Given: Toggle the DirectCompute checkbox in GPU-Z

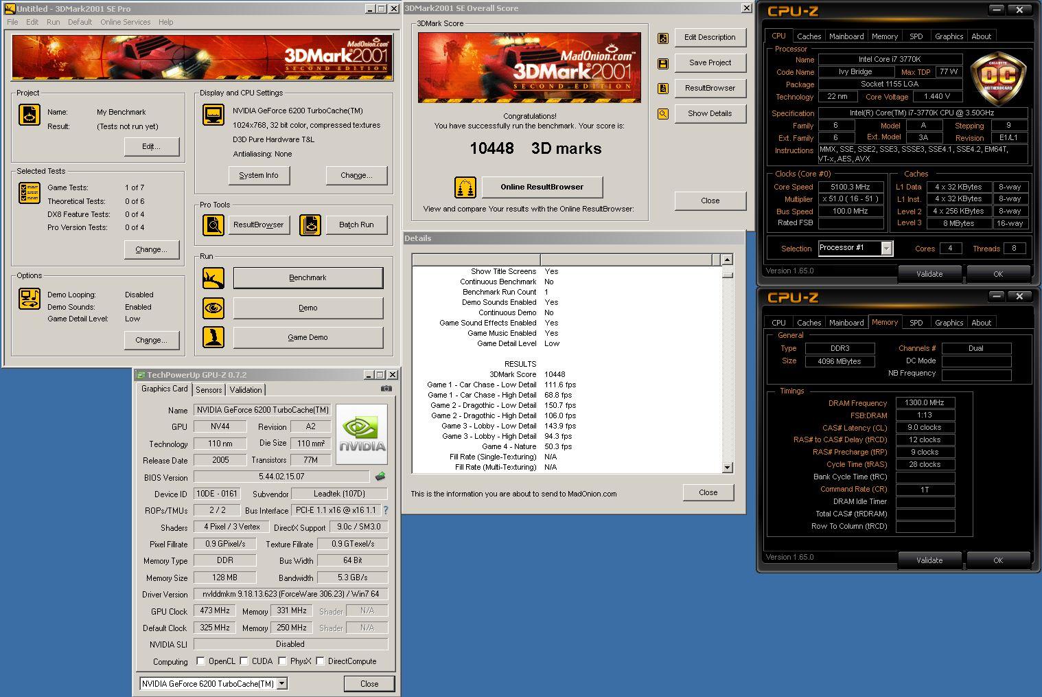Looking at the screenshot, I should pos(320,661).
